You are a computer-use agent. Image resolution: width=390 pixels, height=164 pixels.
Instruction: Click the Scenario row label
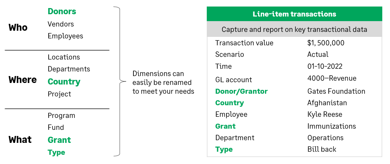click(x=230, y=55)
